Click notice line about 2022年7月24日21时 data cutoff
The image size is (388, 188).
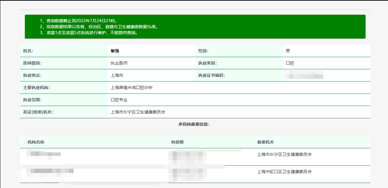pos(78,21)
